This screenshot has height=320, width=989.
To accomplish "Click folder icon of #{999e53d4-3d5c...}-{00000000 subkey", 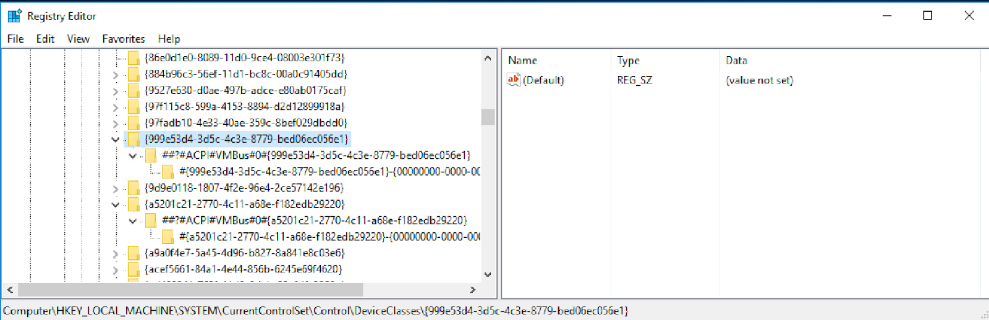I will tap(168, 172).
